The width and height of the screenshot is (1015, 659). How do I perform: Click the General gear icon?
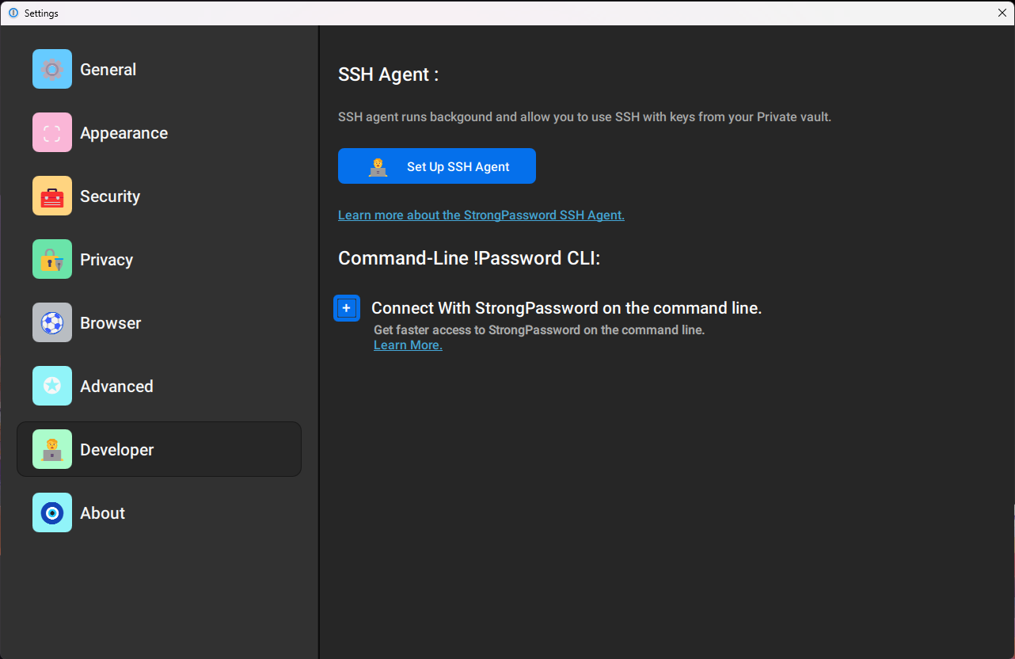pyautogui.click(x=52, y=69)
